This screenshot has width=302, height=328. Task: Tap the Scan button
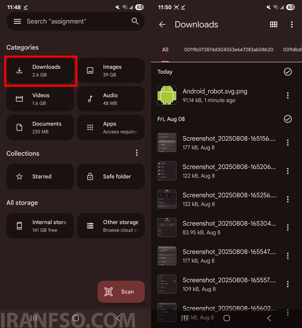point(121,292)
